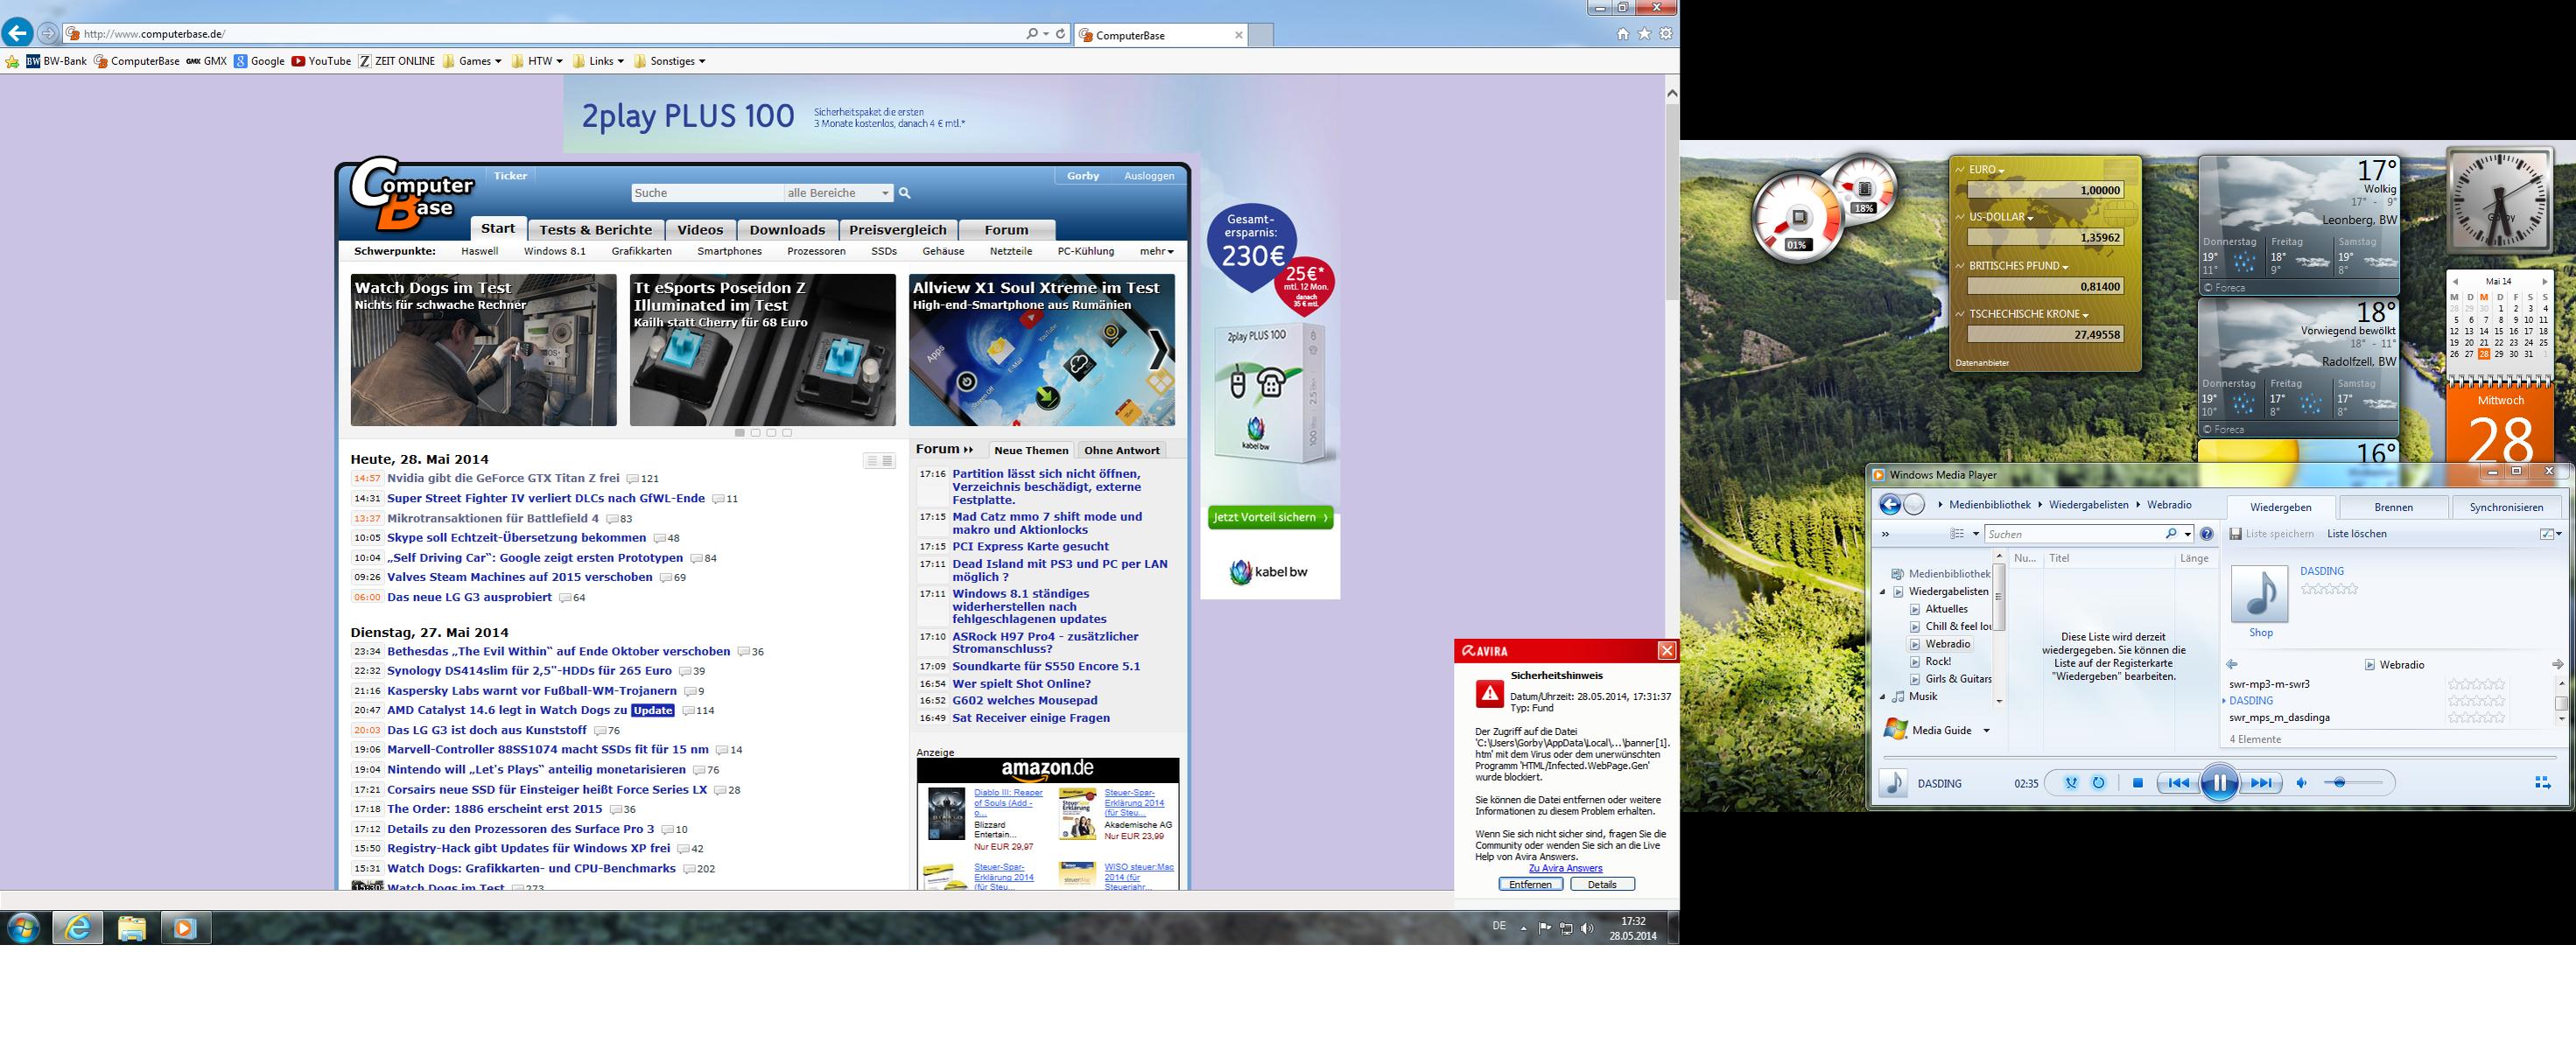Image resolution: width=2576 pixels, height=1050 pixels.
Task: Open the Media Guide dropdown arrow
Action: (x=1986, y=731)
